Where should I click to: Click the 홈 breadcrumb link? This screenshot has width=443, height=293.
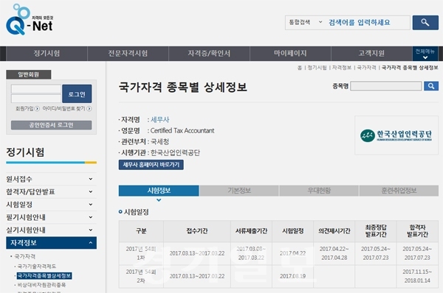(x=300, y=68)
